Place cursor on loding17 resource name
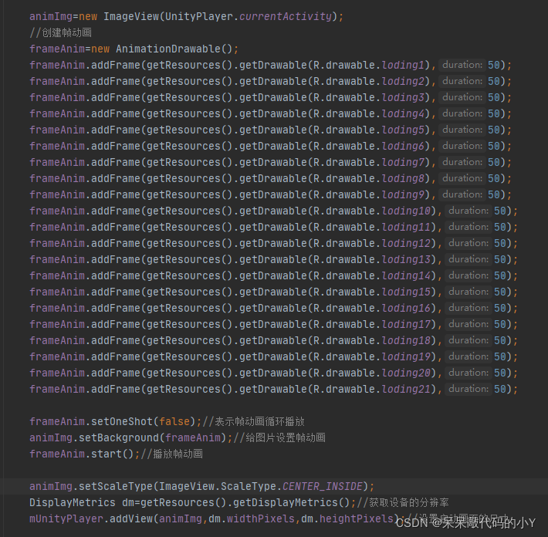The width and height of the screenshot is (548, 537). click(x=406, y=325)
